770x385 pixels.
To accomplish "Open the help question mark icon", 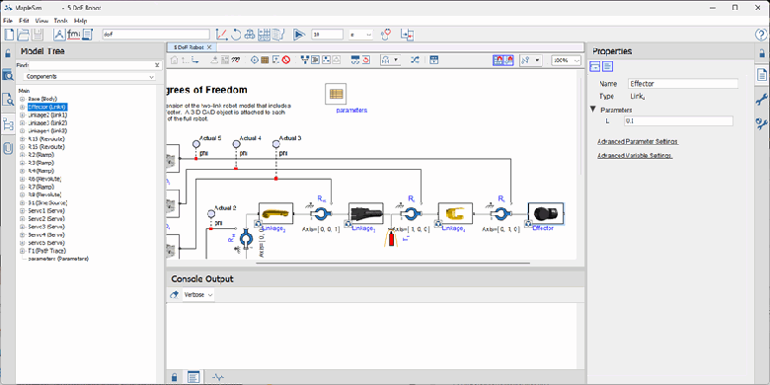I will pyautogui.click(x=761, y=35).
